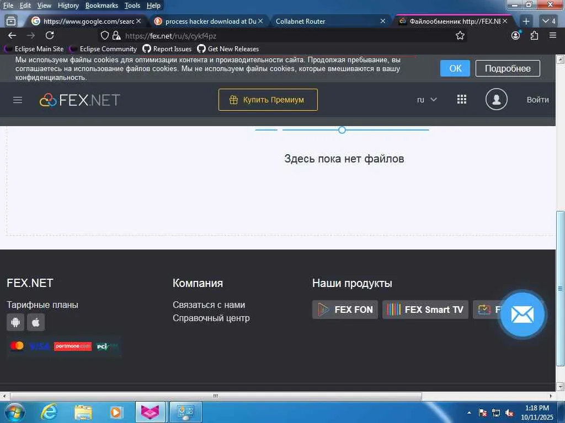The width and height of the screenshot is (565, 423).
Task: Go back with browser back arrow
Action: (12, 35)
